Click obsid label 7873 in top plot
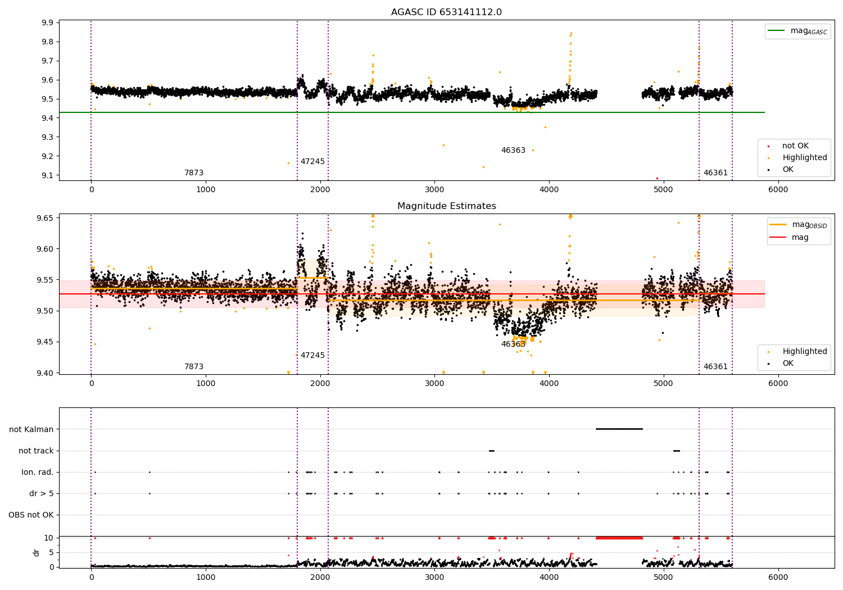Viewport: 843px width, 590px height. point(194,173)
